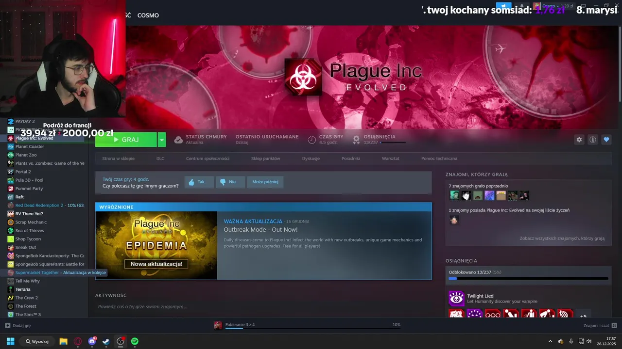The width and height of the screenshot is (622, 349).
Task: Recommend the game with Tak thumbs-up
Action: [199, 182]
